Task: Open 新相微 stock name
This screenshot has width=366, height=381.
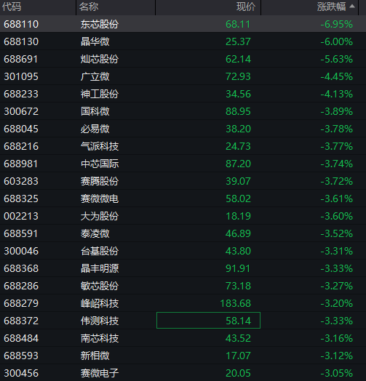Action: [x=95, y=356]
